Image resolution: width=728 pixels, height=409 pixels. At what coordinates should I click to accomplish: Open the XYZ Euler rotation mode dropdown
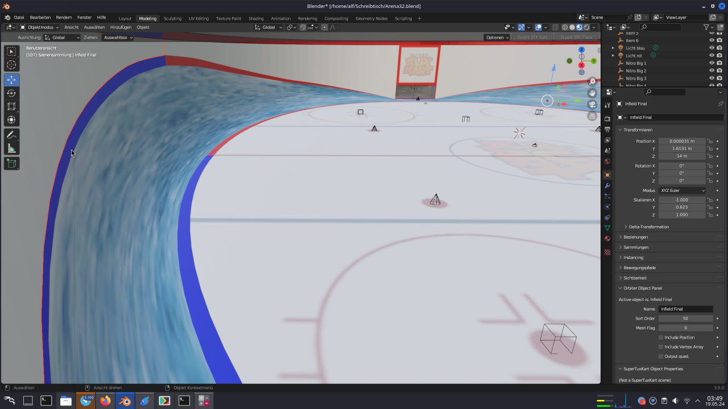[682, 190]
